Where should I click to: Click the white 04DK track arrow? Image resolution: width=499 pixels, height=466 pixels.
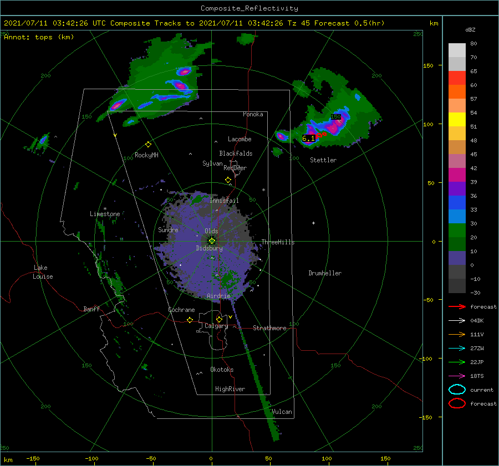click(x=457, y=321)
